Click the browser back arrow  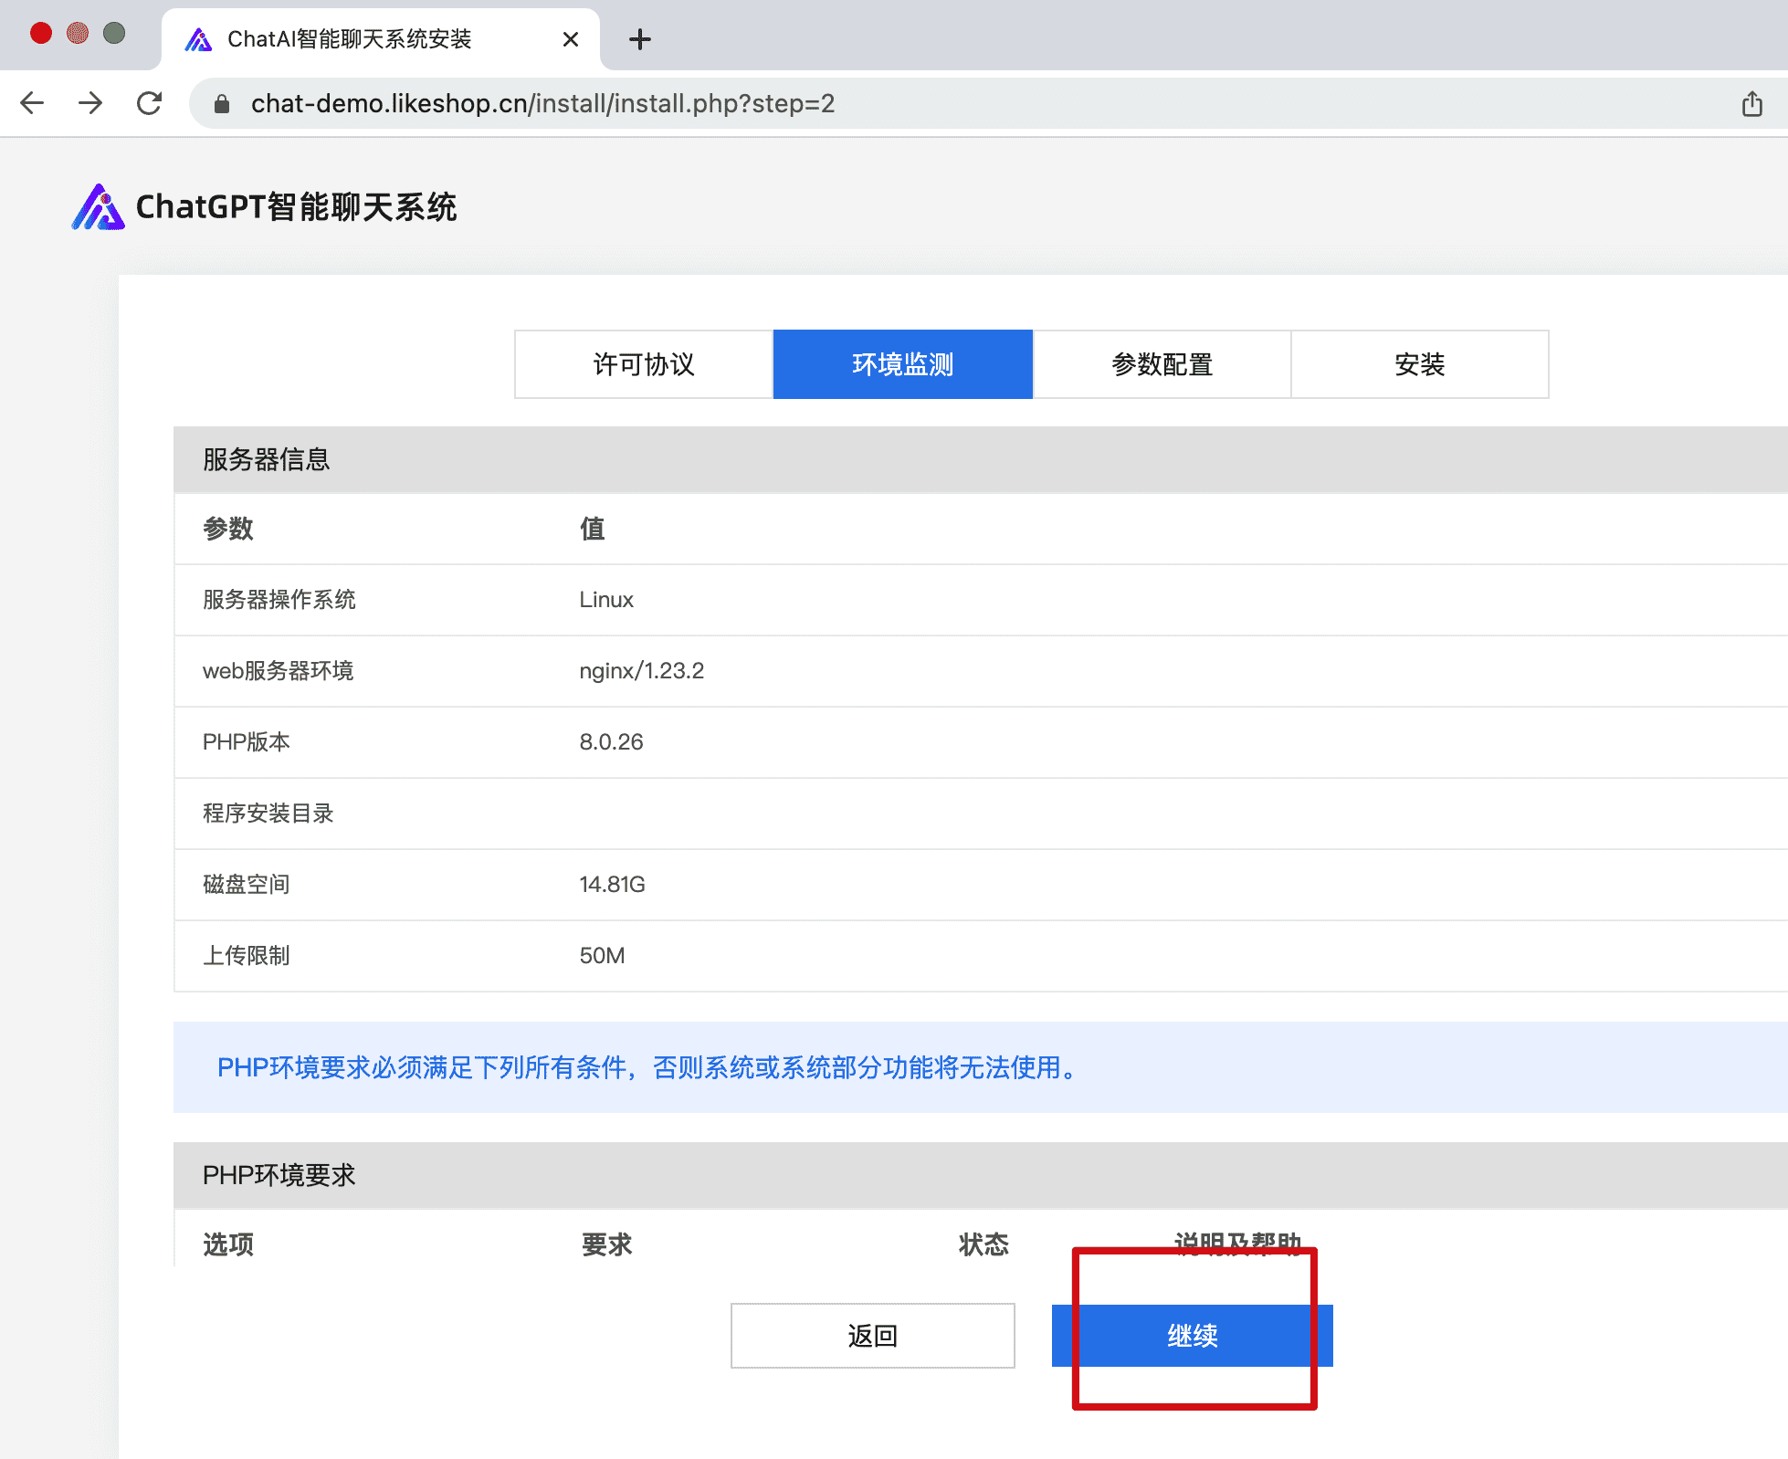tap(32, 103)
